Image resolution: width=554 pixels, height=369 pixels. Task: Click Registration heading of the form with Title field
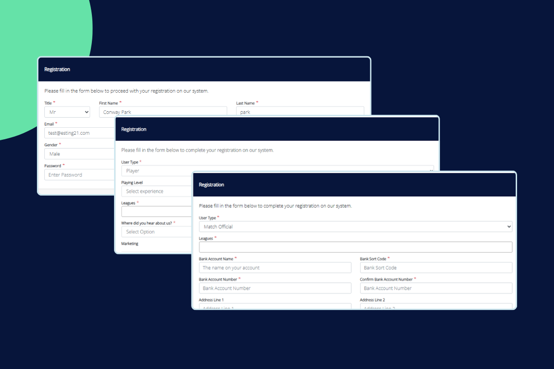(57, 69)
